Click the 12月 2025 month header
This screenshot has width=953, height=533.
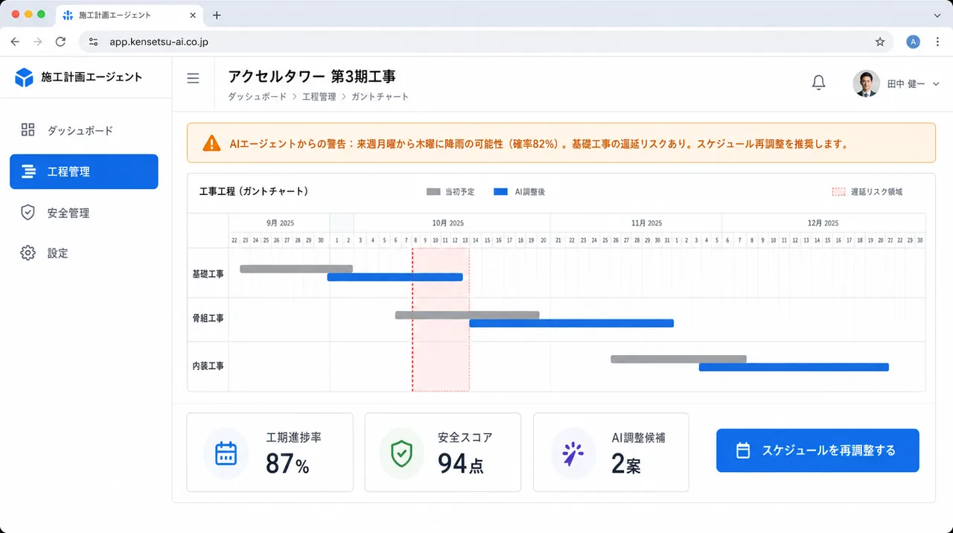823,223
